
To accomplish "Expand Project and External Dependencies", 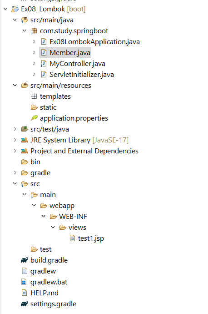I will point(15,151).
